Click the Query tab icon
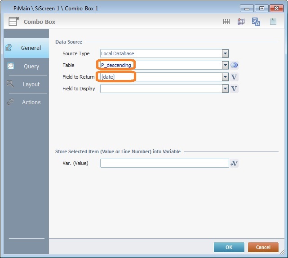The image size is (288, 258). click(10, 66)
